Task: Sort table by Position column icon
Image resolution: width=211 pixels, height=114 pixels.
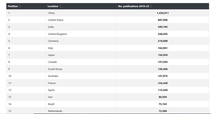Action: click(20, 6)
